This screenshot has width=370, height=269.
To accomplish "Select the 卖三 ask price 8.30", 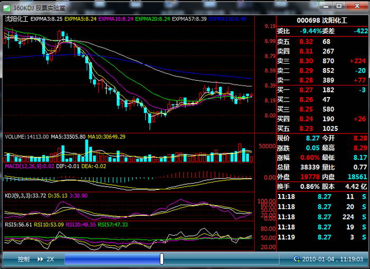I will tap(306, 61).
